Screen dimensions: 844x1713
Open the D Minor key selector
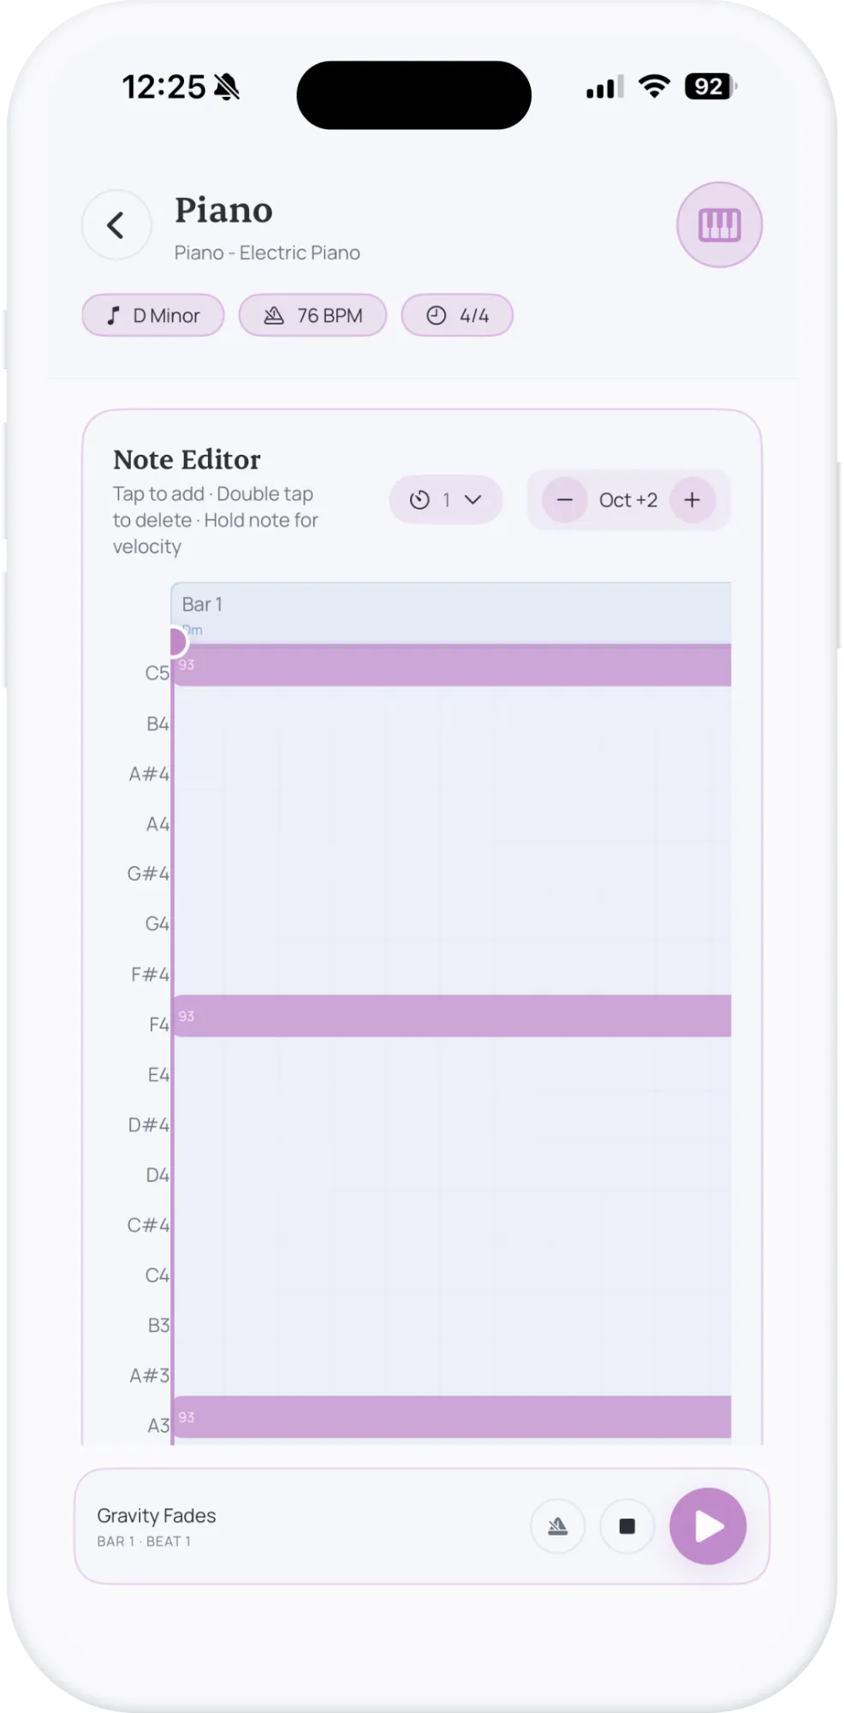[153, 316]
